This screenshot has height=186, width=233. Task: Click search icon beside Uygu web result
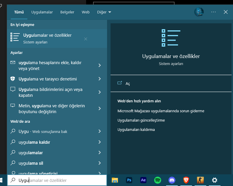(13, 131)
